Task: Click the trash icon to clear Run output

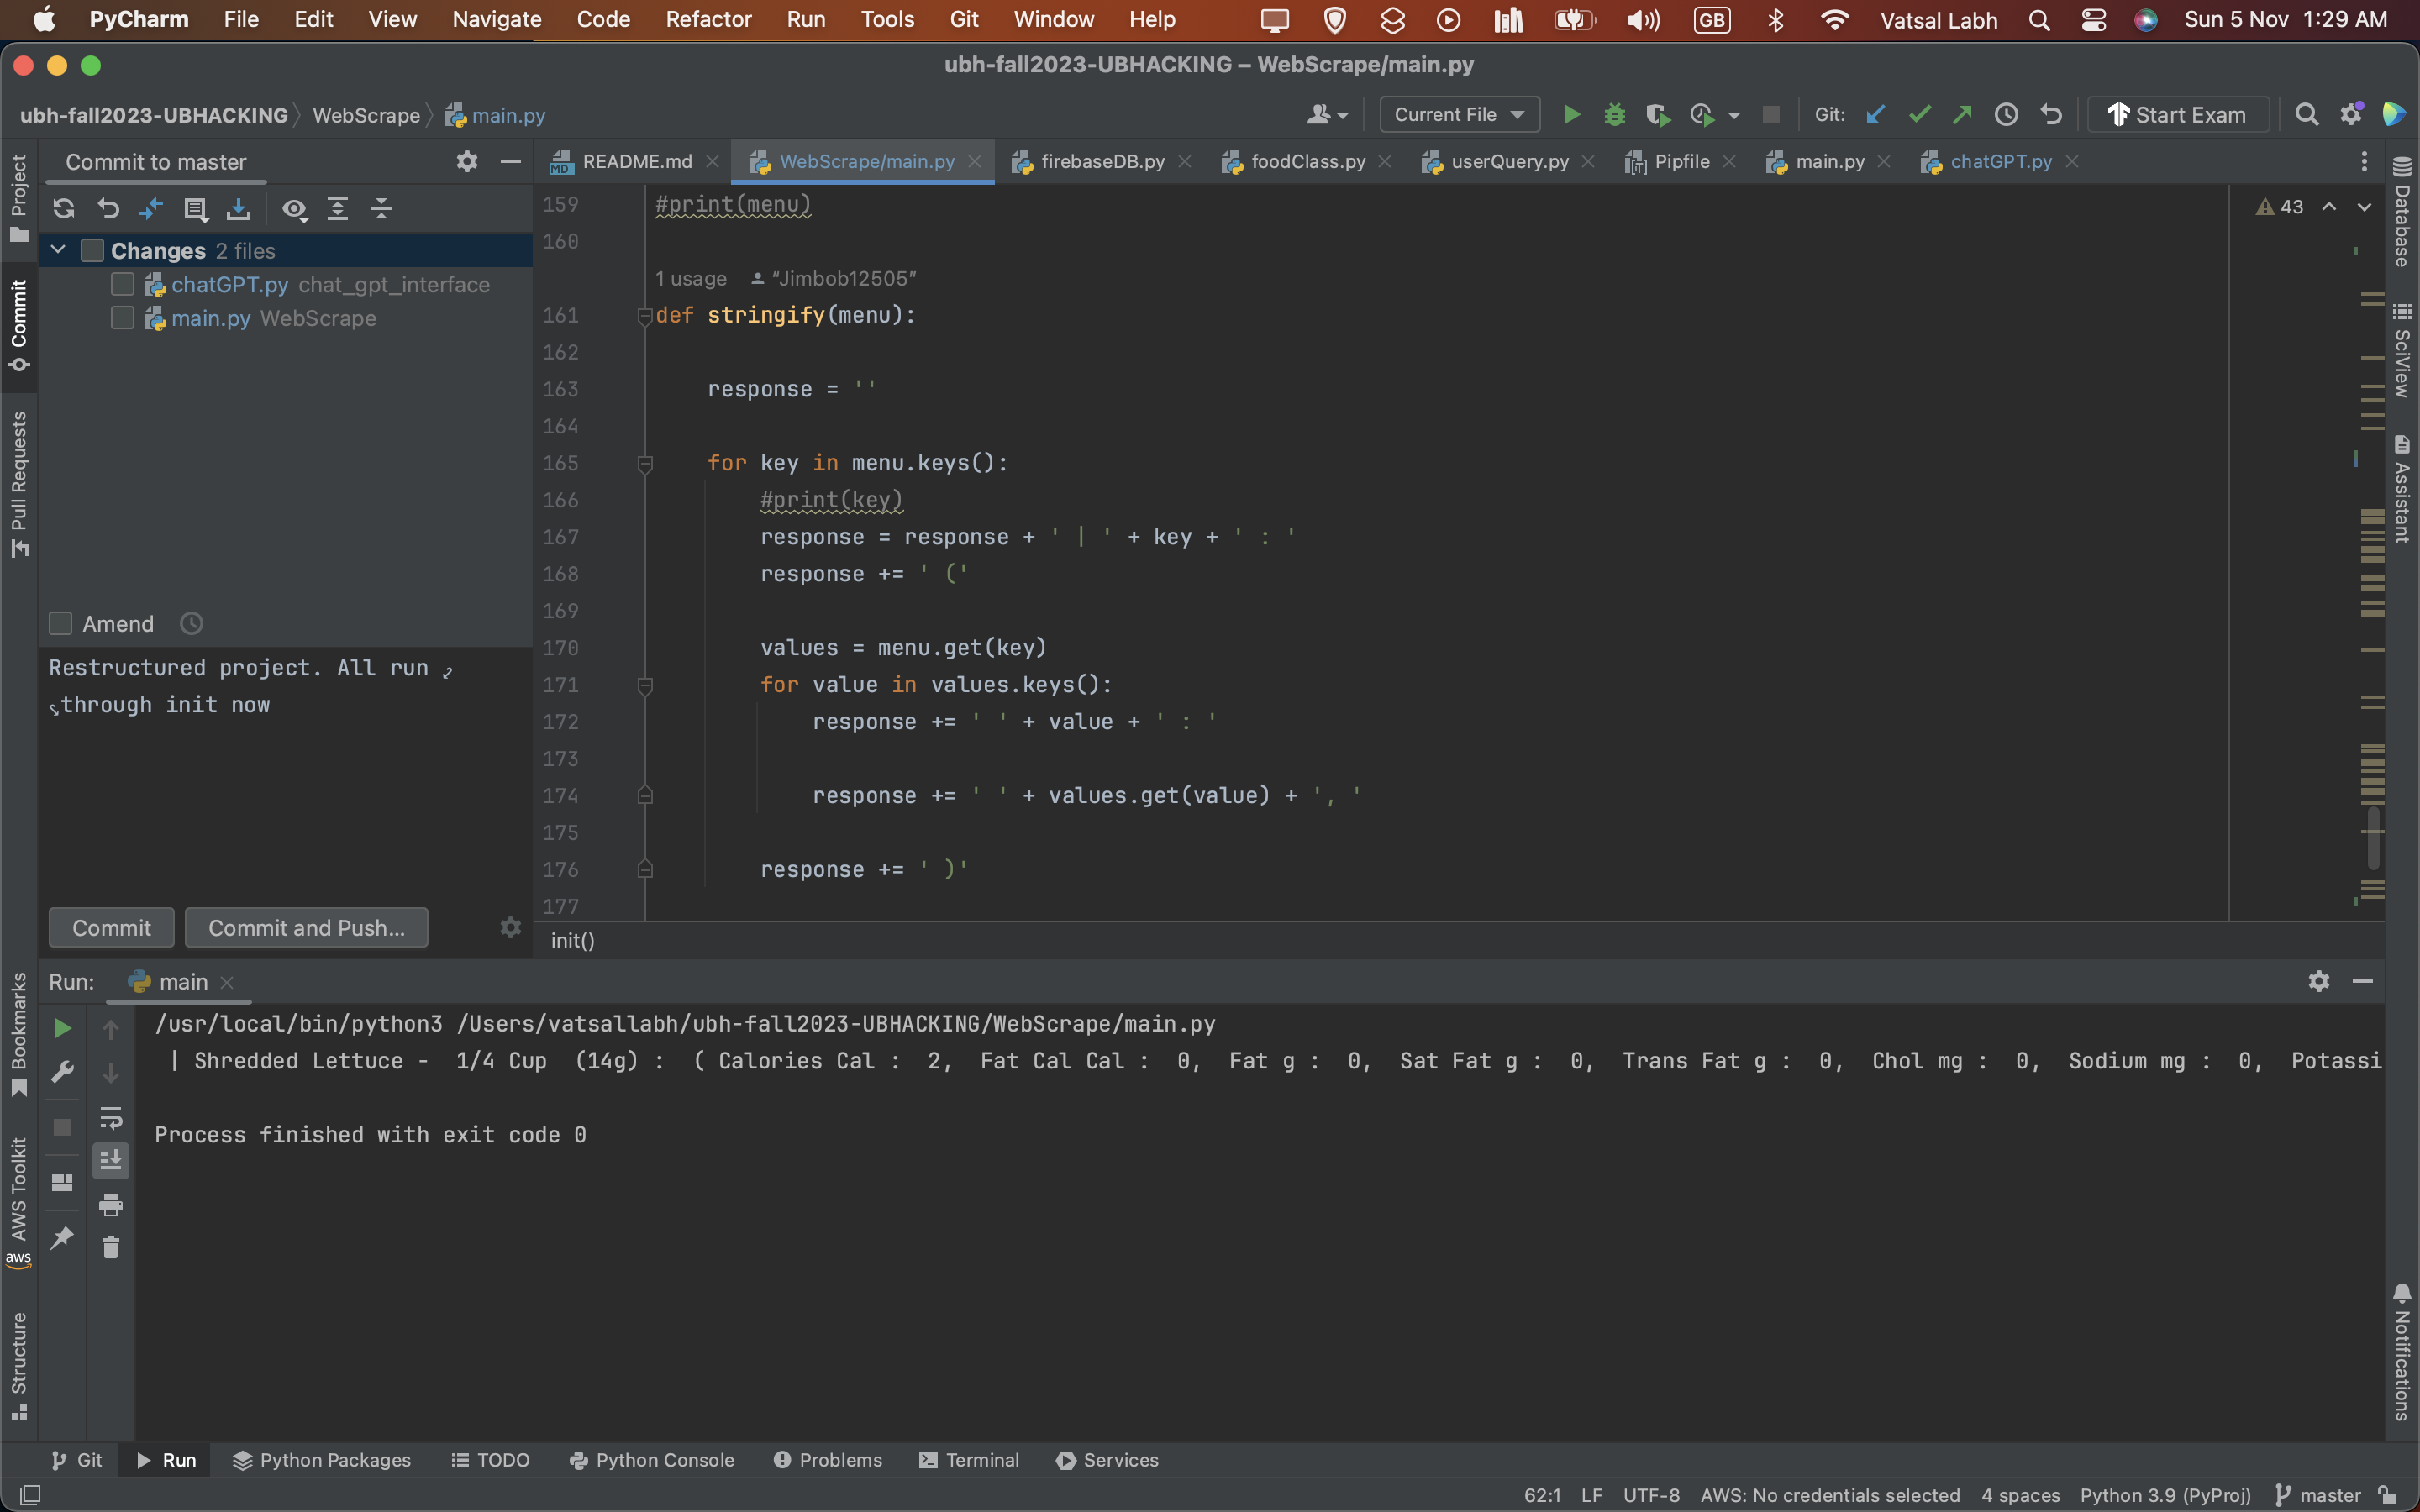Action: [x=111, y=1247]
